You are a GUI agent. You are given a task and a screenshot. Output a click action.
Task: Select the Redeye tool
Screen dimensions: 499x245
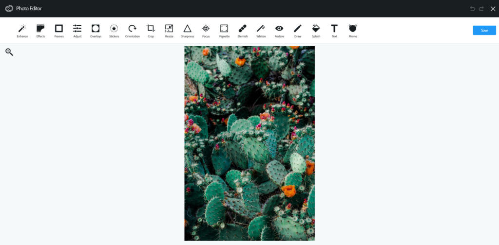[x=279, y=31]
